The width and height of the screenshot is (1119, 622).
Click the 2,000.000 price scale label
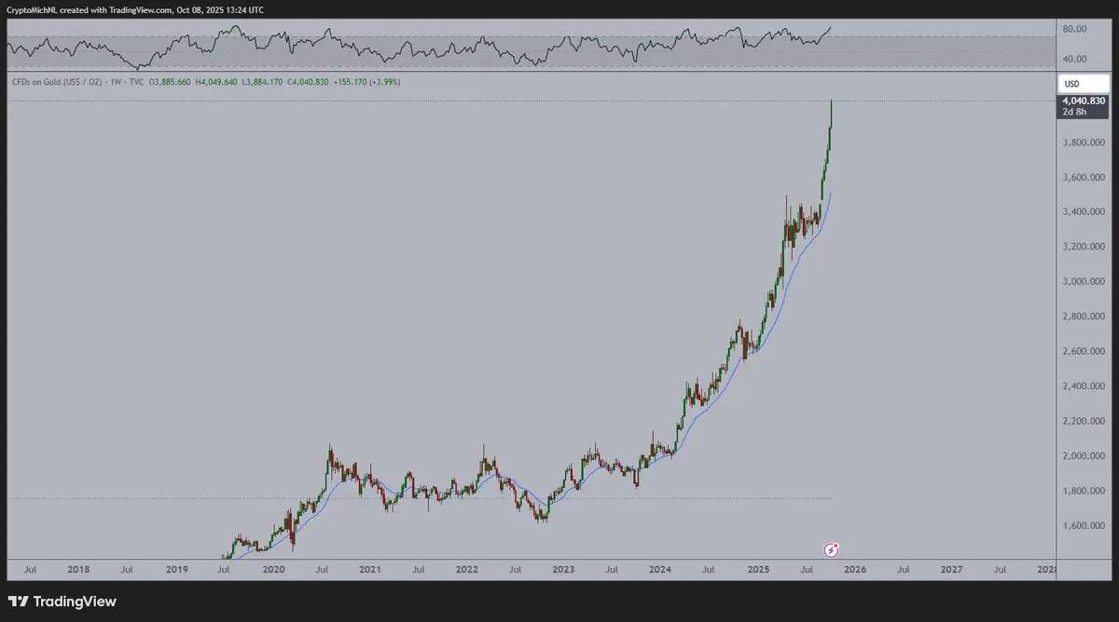click(1084, 456)
